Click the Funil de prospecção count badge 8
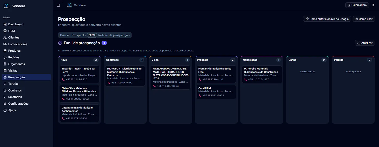 [x=104, y=43]
